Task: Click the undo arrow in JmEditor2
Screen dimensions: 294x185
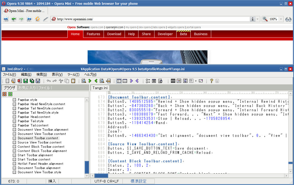Action: tap(49, 81)
